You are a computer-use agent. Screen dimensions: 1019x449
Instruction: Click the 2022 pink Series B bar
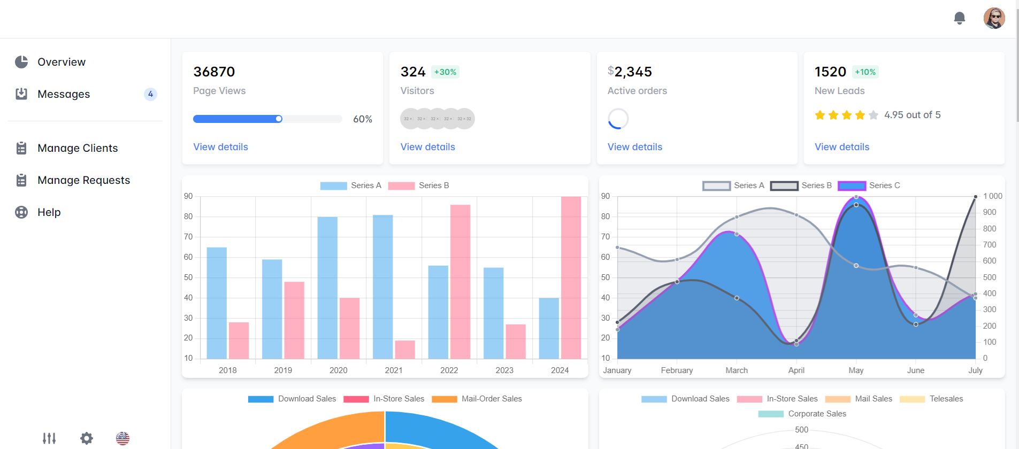coord(460,282)
